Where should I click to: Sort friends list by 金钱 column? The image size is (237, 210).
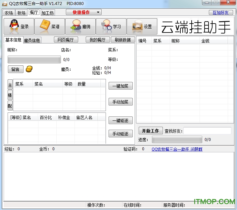click(x=213, y=40)
